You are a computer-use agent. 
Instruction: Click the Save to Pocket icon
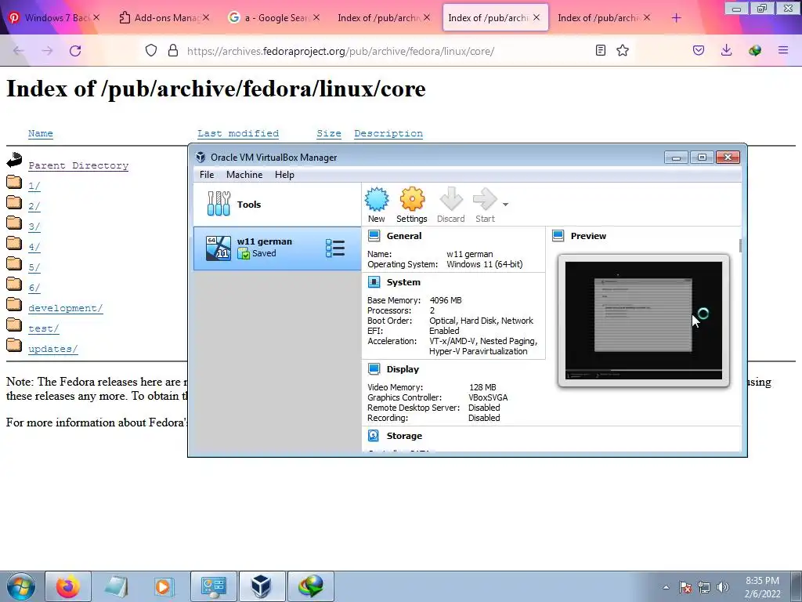pyautogui.click(x=699, y=50)
